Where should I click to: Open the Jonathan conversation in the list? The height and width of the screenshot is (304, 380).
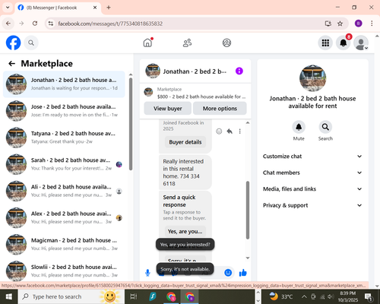tap(64, 84)
